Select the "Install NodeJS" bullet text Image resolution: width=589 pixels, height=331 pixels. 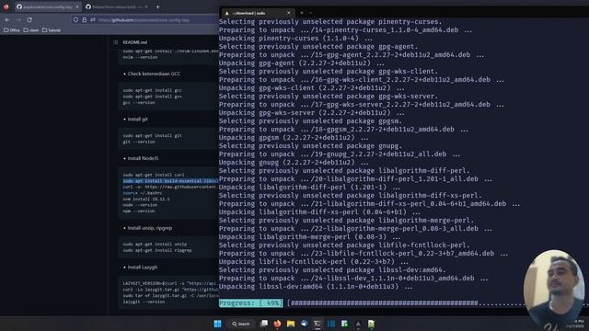[x=143, y=158]
